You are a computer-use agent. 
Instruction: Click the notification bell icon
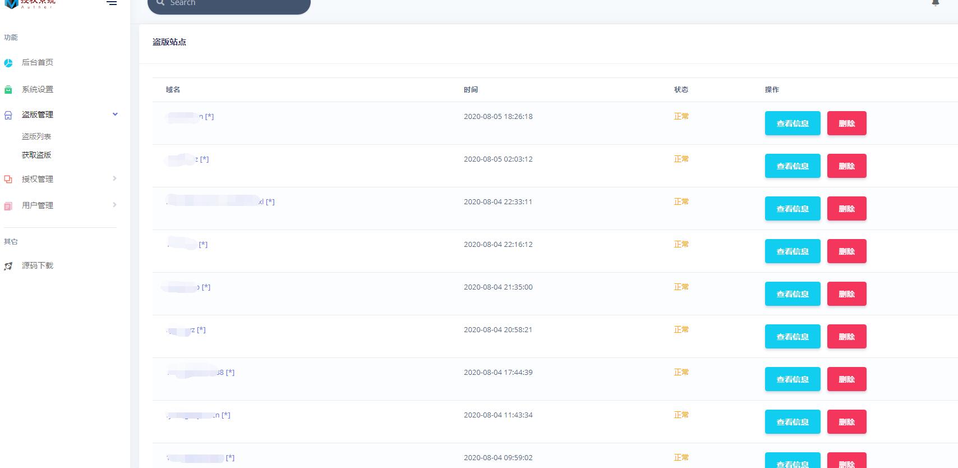(935, 3)
